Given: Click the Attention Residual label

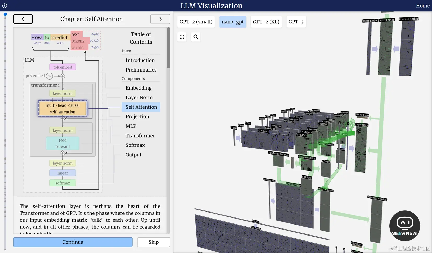Looking at the screenshot, I should [377, 198].
